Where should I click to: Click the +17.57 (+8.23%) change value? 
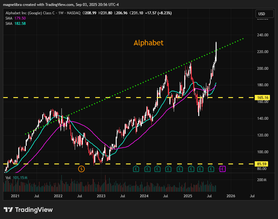pyautogui.click(x=158, y=13)
